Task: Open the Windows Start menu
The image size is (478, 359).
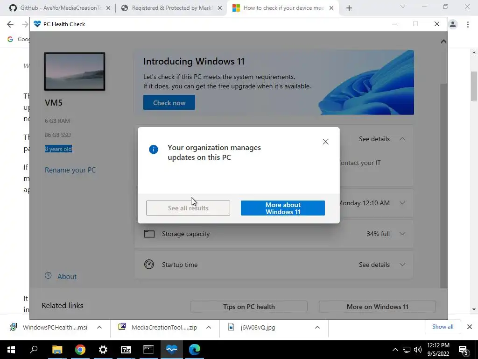Action: pyautogui.click(x=11, y=350)
